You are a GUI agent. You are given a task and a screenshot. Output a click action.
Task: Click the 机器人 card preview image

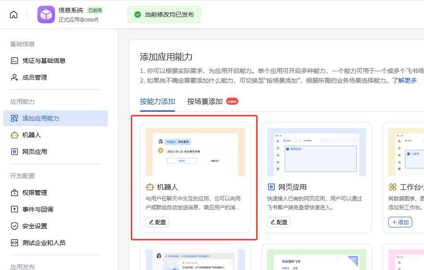pos(195,152)
